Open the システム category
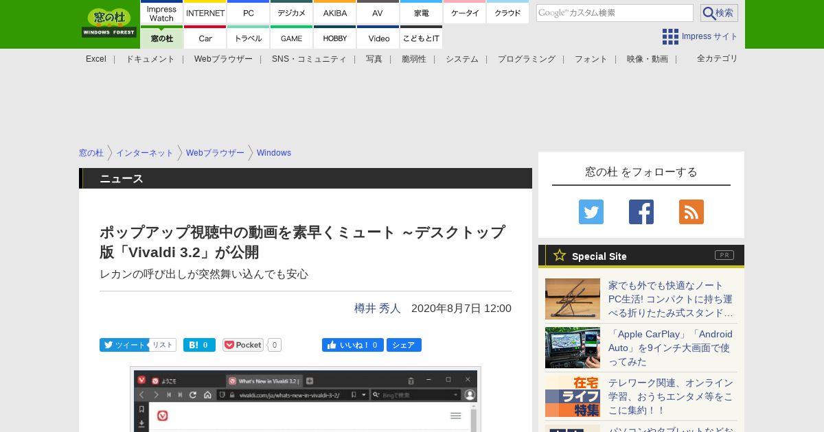The width and height of the screenshot is (824, 432). coord(462,59)
